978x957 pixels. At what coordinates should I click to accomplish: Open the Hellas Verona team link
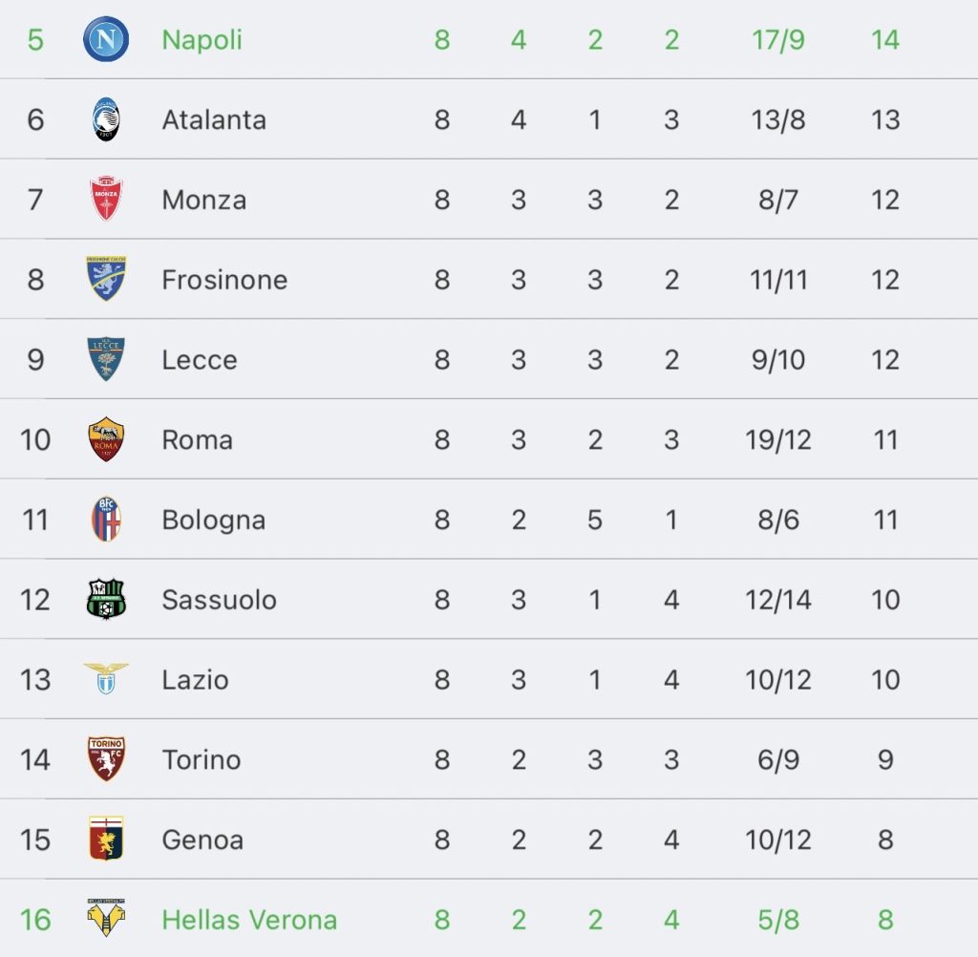[x=249, y=920]
